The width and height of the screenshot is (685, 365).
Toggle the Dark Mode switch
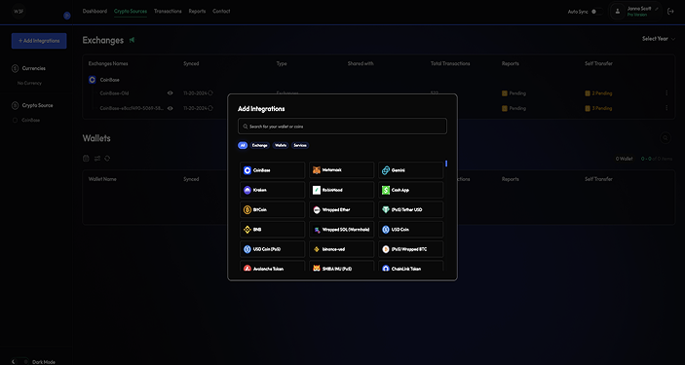click(19, 361)
